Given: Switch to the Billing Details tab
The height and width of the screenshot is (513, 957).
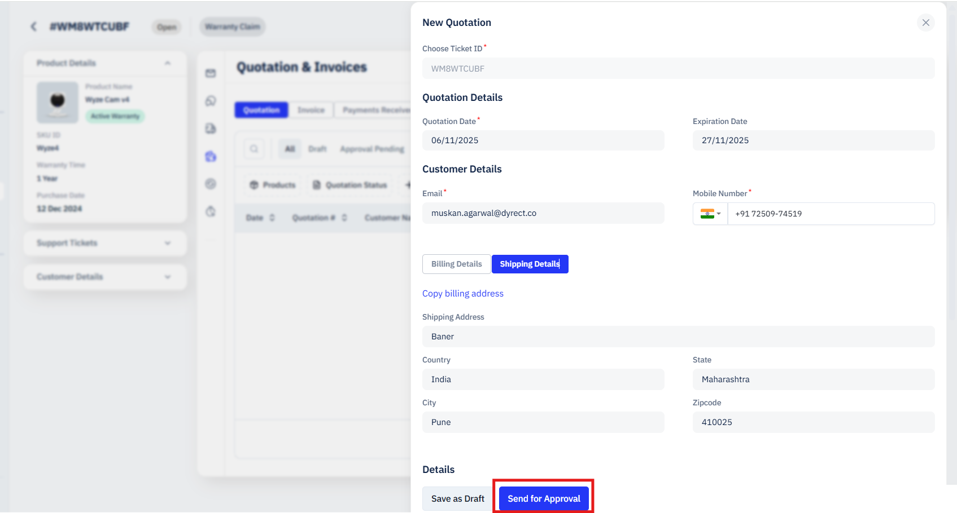Looking at the screenshot, I should [x=456, y=264].
